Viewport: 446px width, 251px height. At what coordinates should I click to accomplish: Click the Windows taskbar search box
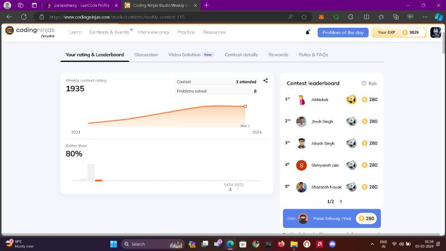153,244
